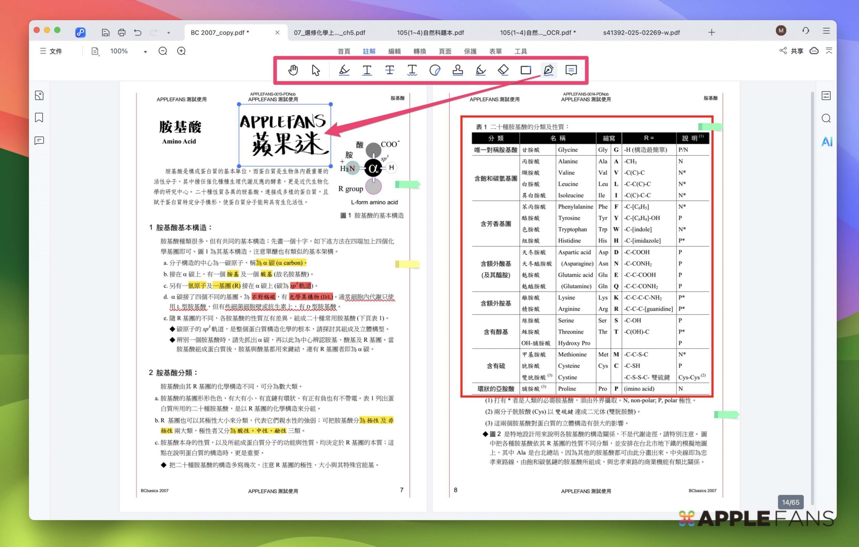Toggle the page thumbnails sidebar panel
This screenshot has width=859, height=547.
pyautogui.click(x=39, y=95)
